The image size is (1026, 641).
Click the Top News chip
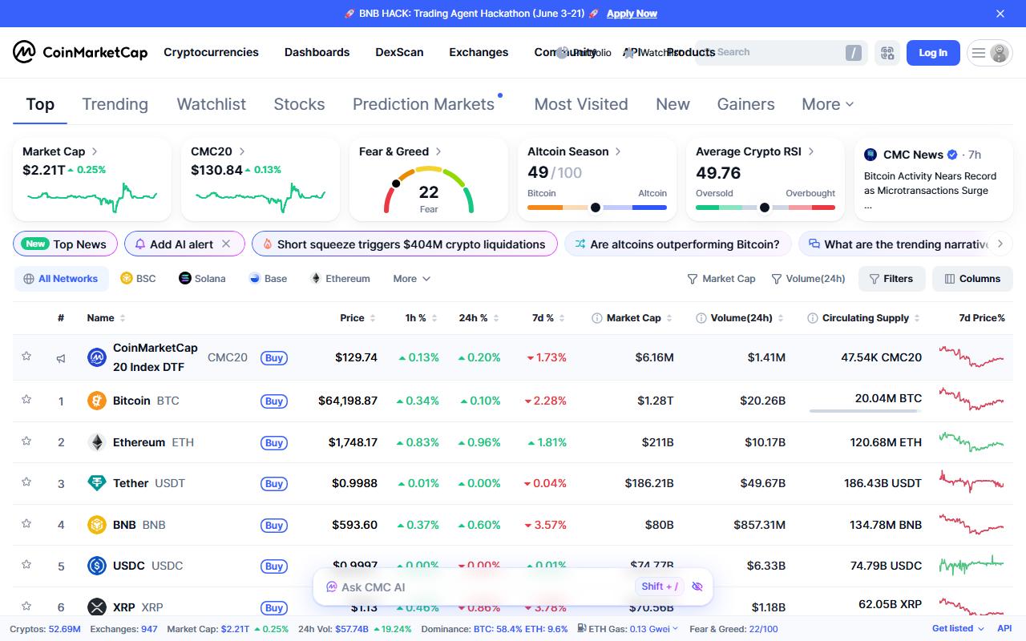[65, 244]
